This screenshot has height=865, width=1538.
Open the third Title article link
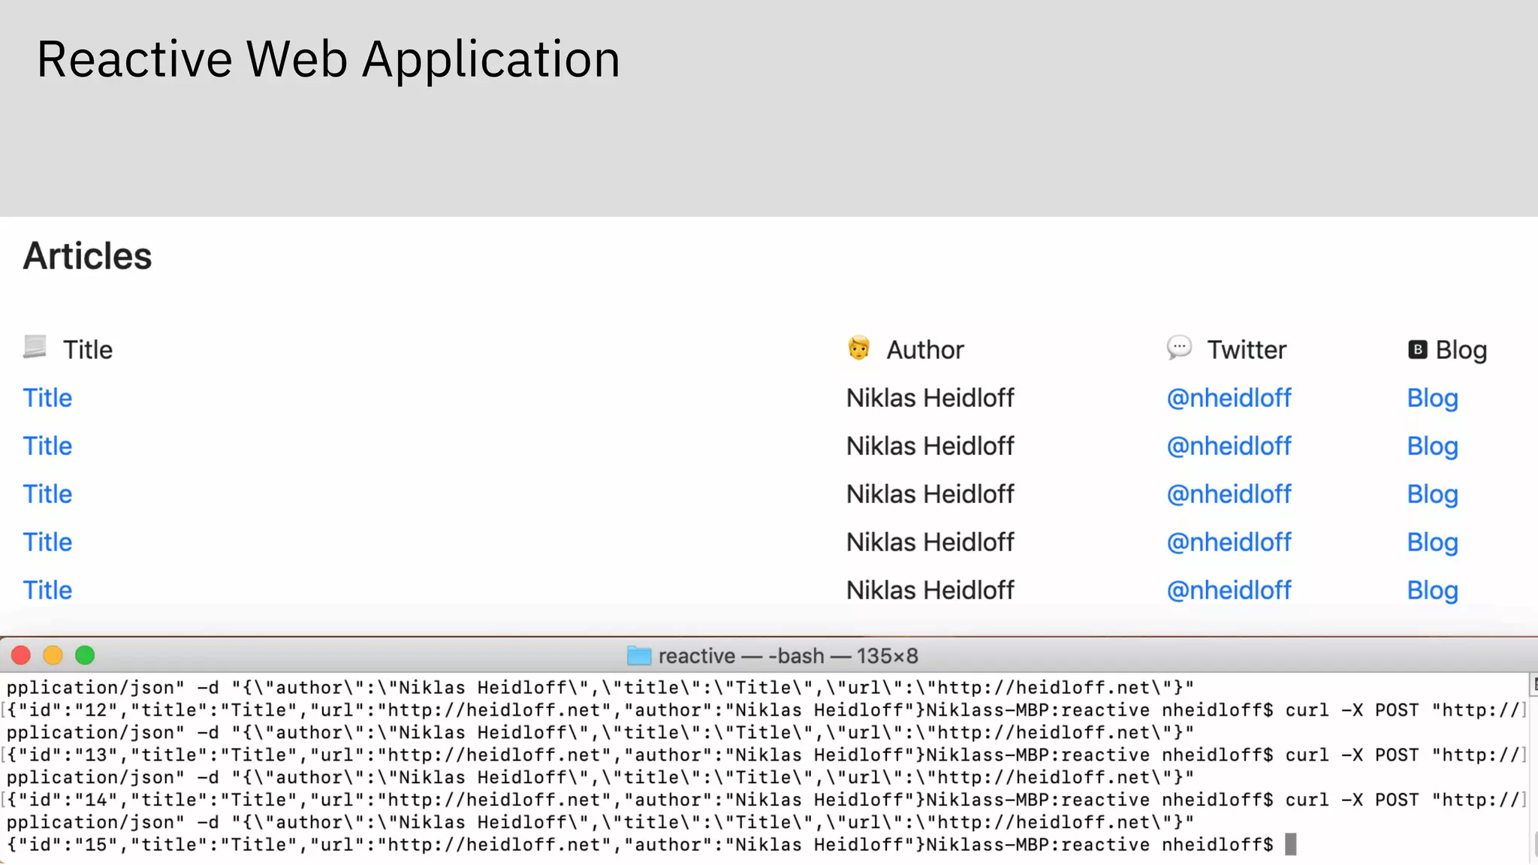click(x=47, y=494)
